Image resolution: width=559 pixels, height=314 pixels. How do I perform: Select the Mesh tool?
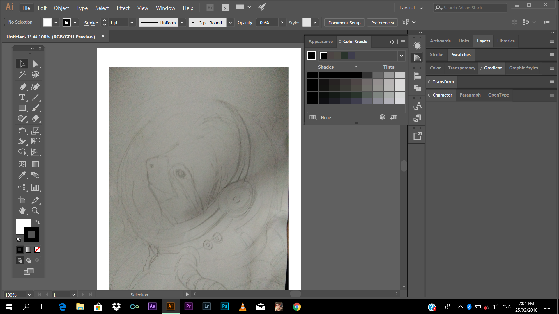coord(22,164)
